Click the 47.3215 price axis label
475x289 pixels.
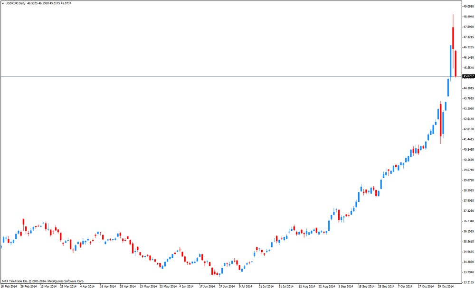(x=468, y=37)
